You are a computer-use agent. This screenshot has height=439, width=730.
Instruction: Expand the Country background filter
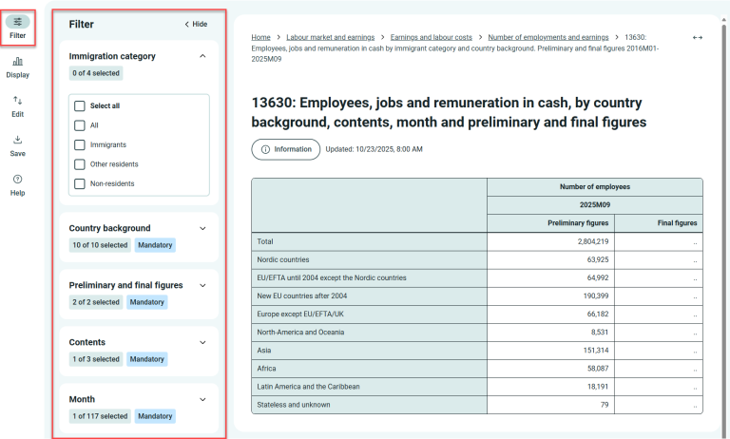pyautogui.click(x=202, y=228)
